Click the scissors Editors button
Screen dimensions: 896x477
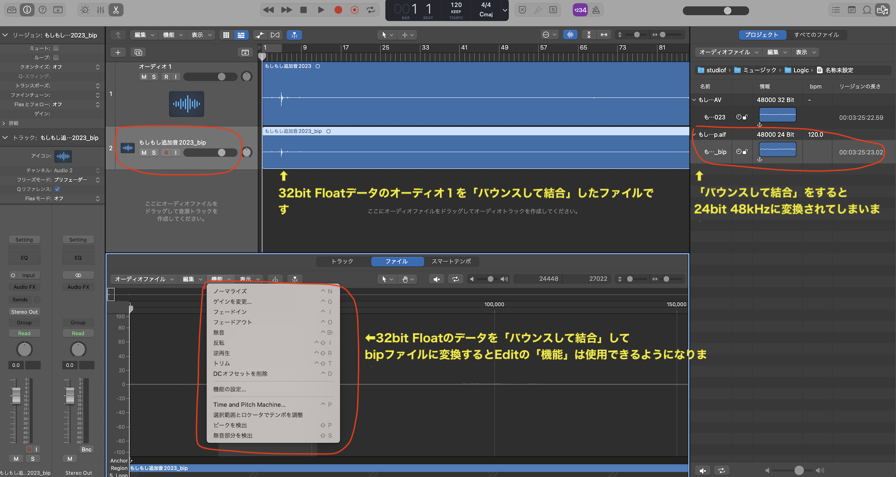pos(116,10)
